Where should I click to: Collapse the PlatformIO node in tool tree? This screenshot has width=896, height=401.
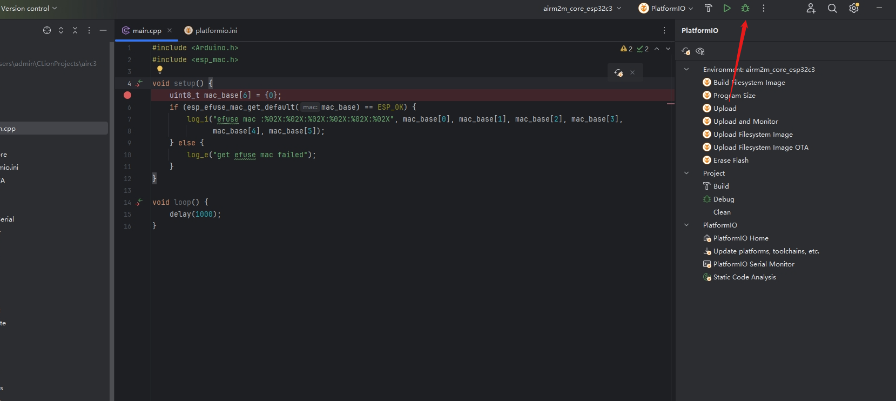click(x=686, y=225)
